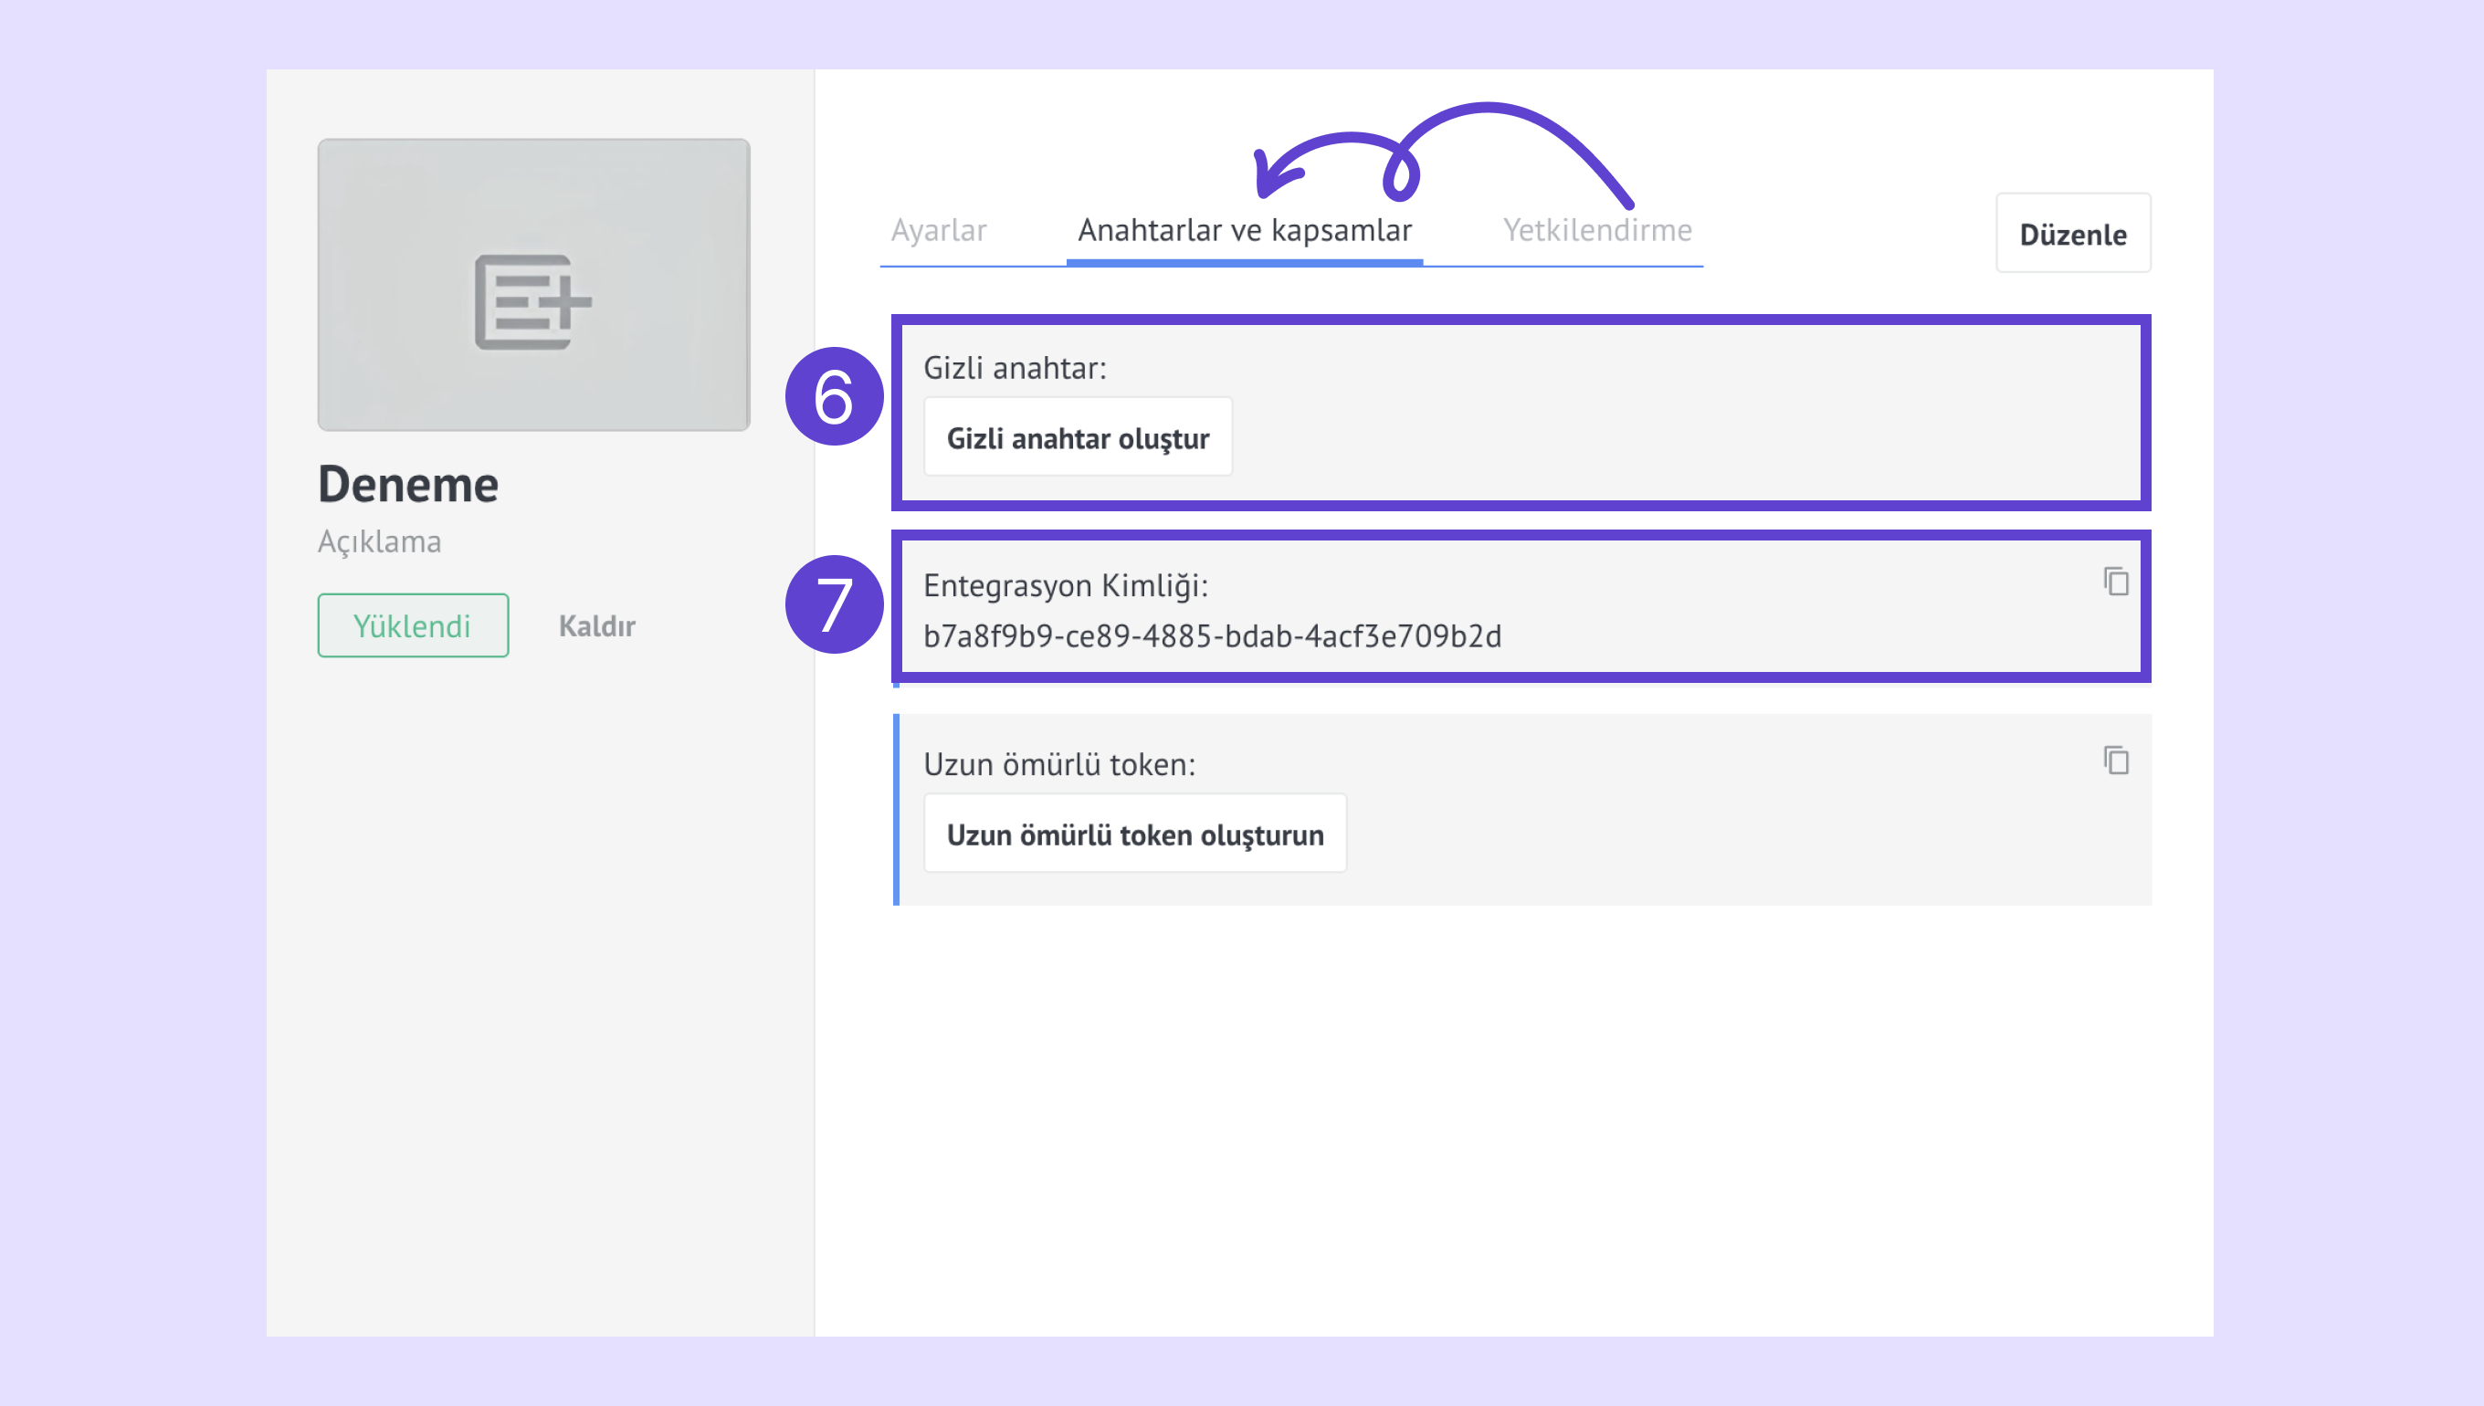Image resolution: width=2484 pixels, height=1406 pixels.
Task: Click the Entegrasyon Kimliği label
Action: (1065, 585)
